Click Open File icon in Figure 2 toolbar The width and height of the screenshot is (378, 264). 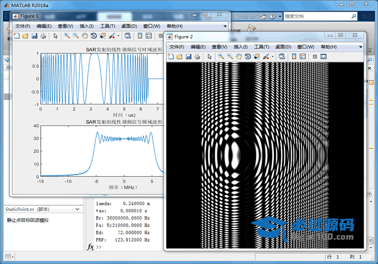tap(179, 56)
